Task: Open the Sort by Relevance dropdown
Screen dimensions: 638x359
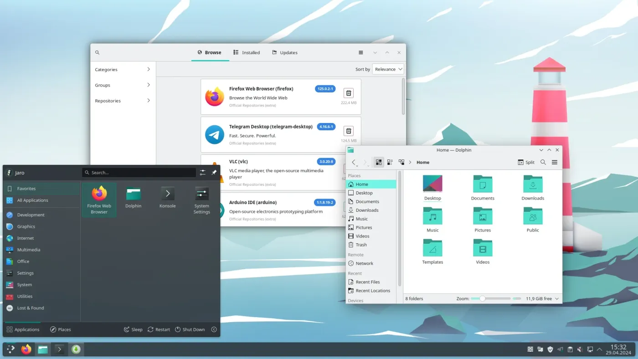Action: pyautogui.click(x=388, y=69)
